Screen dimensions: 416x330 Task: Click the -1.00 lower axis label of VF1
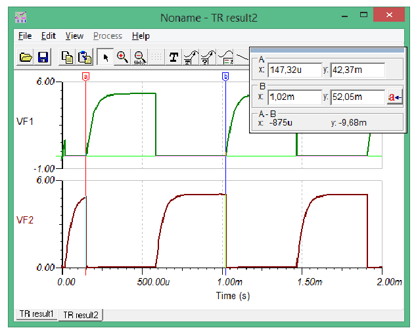44,169
